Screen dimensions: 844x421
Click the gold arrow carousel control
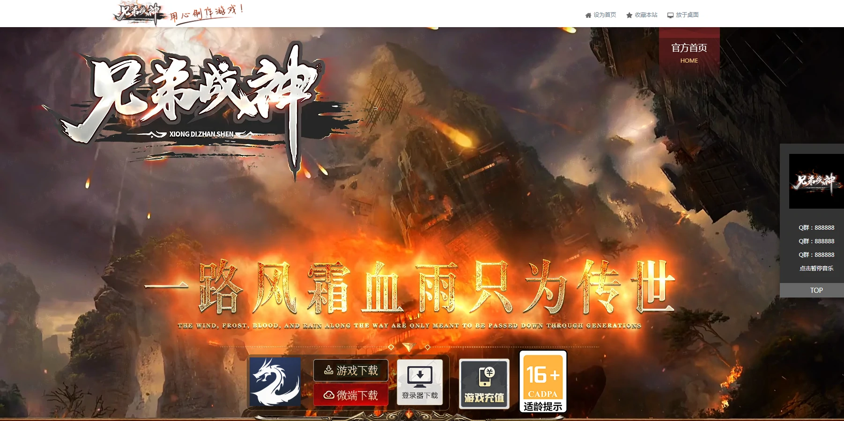point(409,348)
